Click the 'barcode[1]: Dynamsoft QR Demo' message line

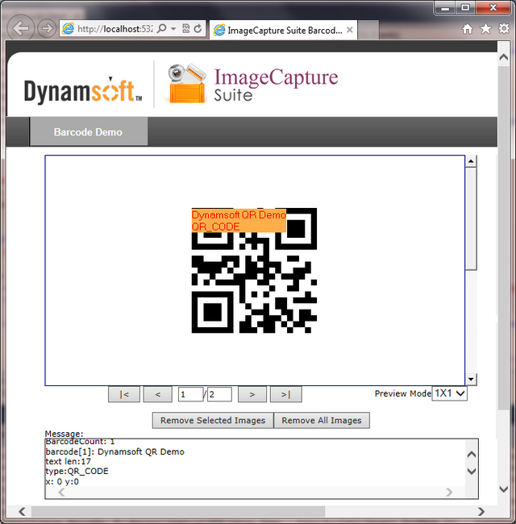point(115,451)
